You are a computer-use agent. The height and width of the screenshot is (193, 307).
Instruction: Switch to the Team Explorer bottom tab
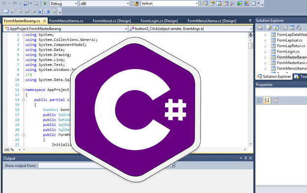pos(300,77)
